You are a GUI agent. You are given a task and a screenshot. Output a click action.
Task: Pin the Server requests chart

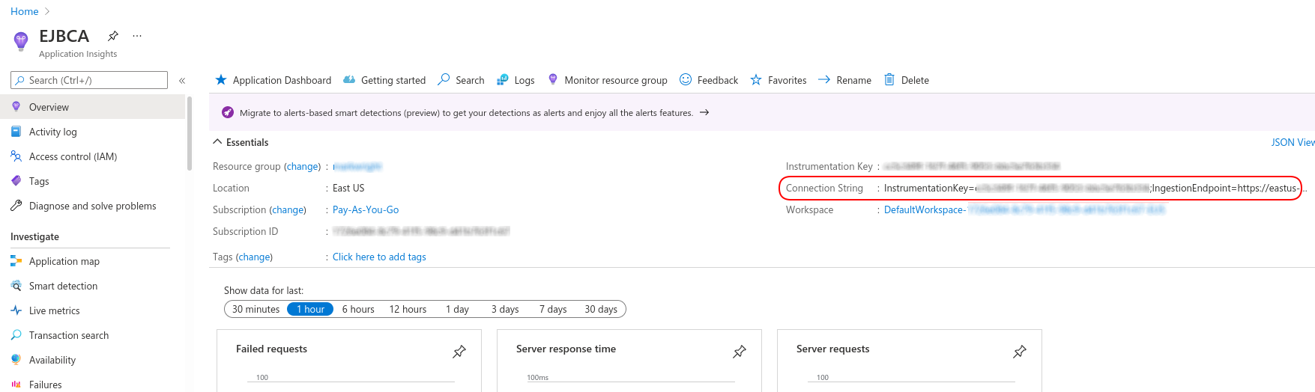coord(1020,352)
